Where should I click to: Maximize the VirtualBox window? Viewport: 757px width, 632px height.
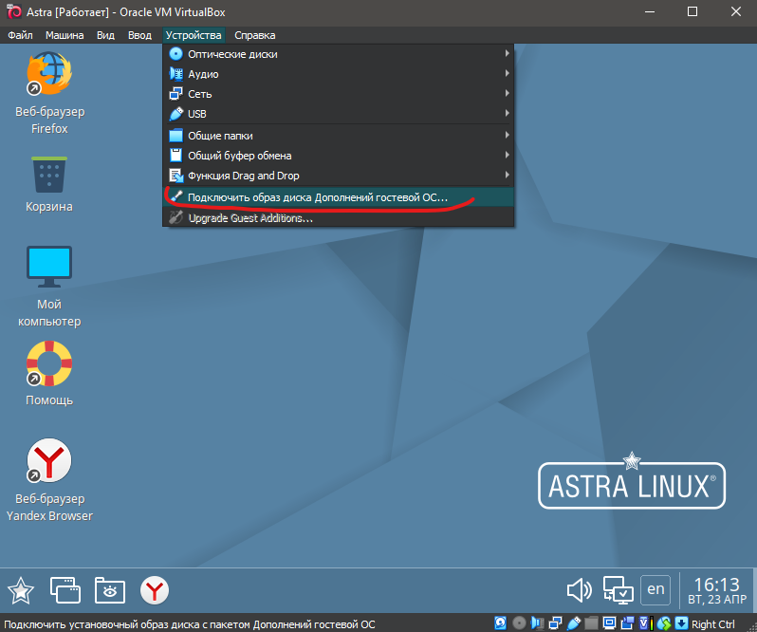pyautogui.click(x=692, y=11)
